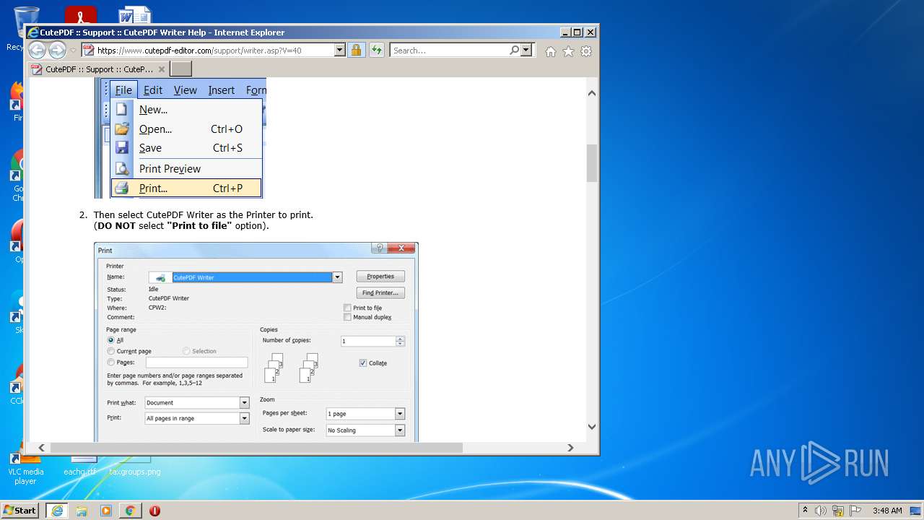Expand the search provider dropdown arrow
The height and width of the screenshot is (520, 924).
click(x=526, y=51)
